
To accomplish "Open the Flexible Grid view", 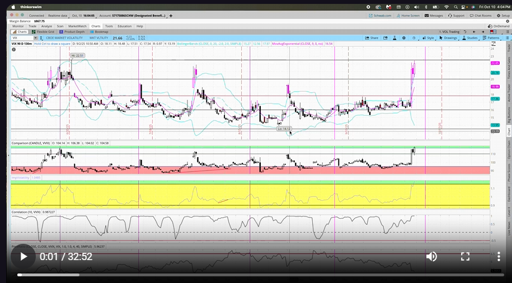I will pyautogui.click(x=44, y=32).
